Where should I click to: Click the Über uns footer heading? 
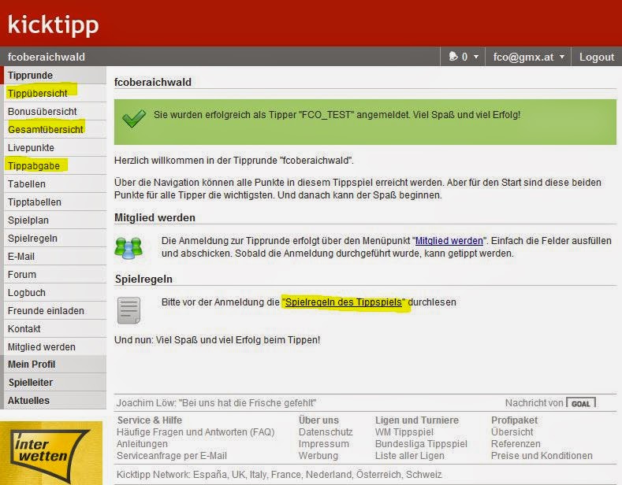click(319, 420)
